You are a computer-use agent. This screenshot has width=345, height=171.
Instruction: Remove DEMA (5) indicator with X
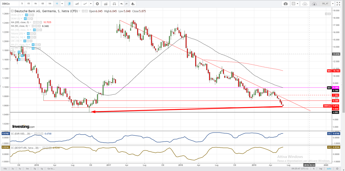32,19
